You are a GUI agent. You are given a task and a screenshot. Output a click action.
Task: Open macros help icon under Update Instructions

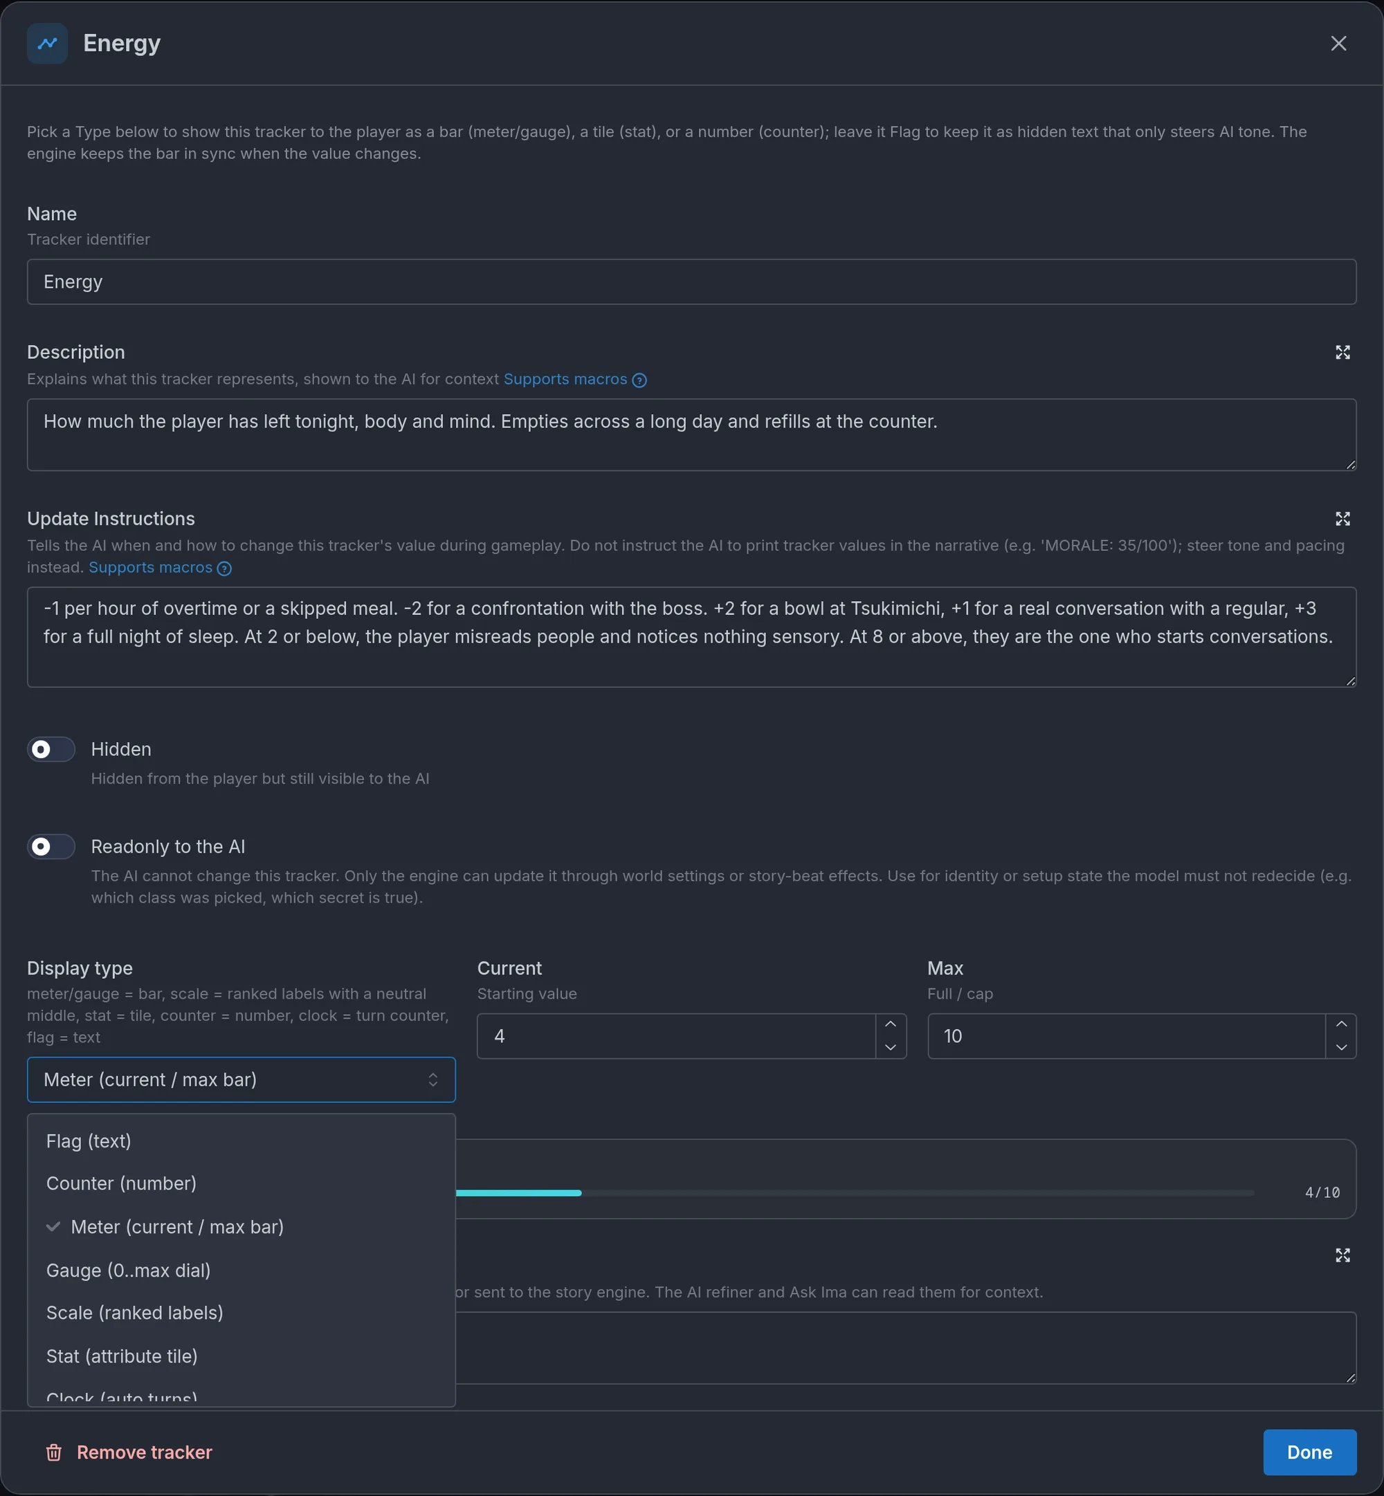pyautogui.click(x=224, y=568)
